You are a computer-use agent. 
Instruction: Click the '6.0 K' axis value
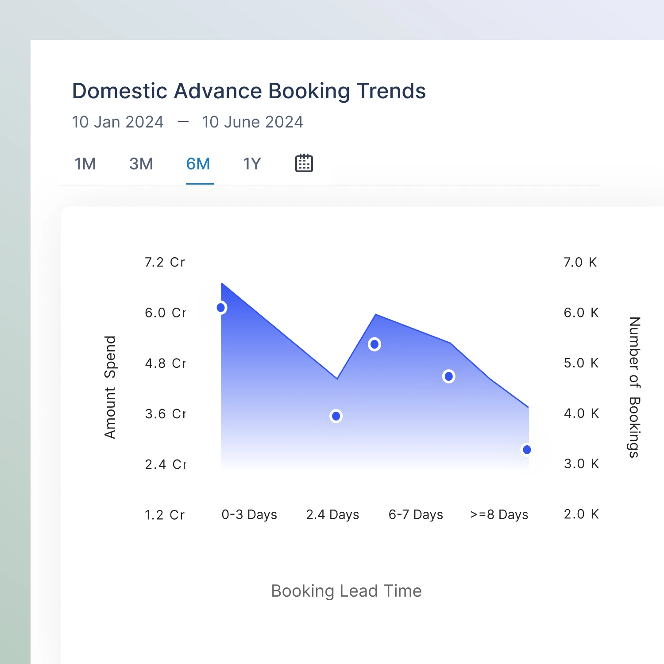[581, 313]
